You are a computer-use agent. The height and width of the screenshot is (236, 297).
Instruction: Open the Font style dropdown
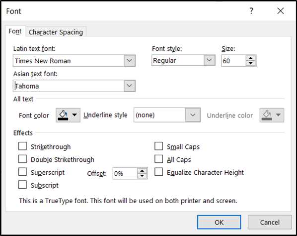pos(209,60)
